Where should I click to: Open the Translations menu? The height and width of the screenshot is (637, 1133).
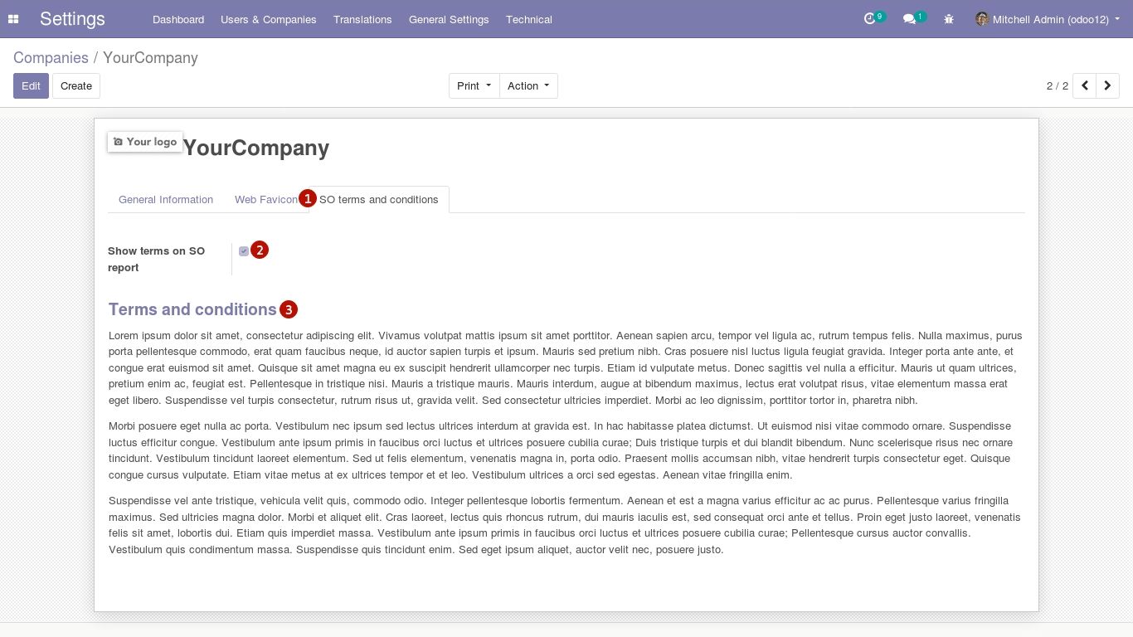point(362,19)
